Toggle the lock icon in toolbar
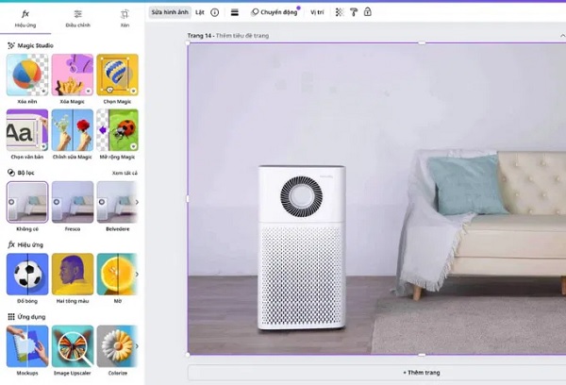The width and height of the screenshot is (566, 385). tap(367, 12)
